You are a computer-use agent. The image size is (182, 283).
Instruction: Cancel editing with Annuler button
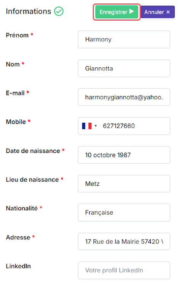click(x=158, y=12)
